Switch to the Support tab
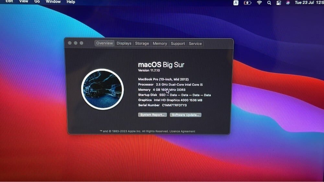Screen dimensions: 324x182 point(178,44)
